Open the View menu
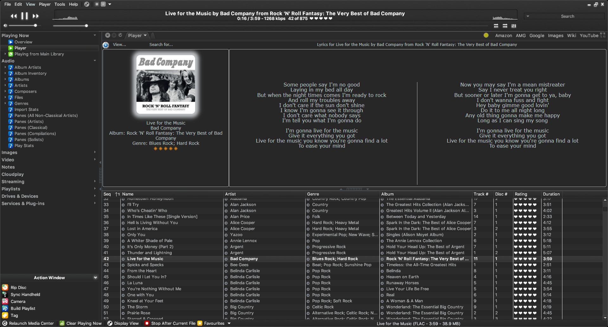Screen dimensions: 608x327 pos(30,4)
